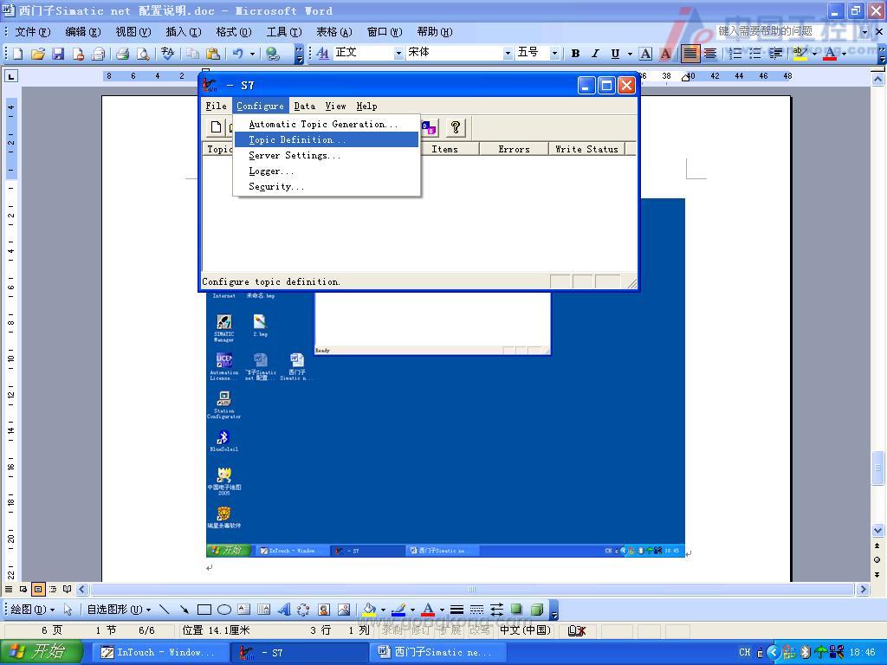The height and width of the screenshot is (665, 887).
Task: Select the Arrow drawing tool
Action: pos(184,609)
